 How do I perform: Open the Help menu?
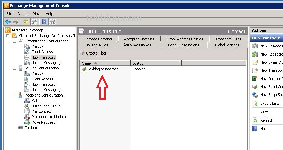[49, 14]
